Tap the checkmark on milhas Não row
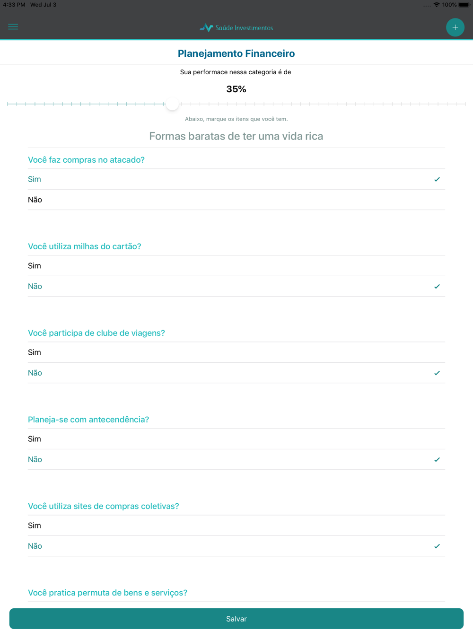473x631 pixels. [x=437, y=286]
